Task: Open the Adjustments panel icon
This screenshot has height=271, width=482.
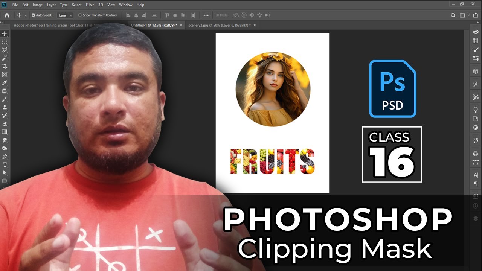Action: [476, 128]
